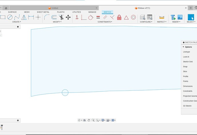Image resolution: width=197 pixels, height=135 pixels.
Task: Apply the Perpendicular constraint
Action: pyautogui.click(x=112, y=17)
